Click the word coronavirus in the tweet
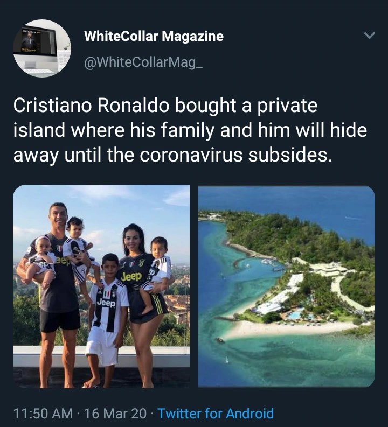This screenshot has height=427, width=388. point(191,155)
